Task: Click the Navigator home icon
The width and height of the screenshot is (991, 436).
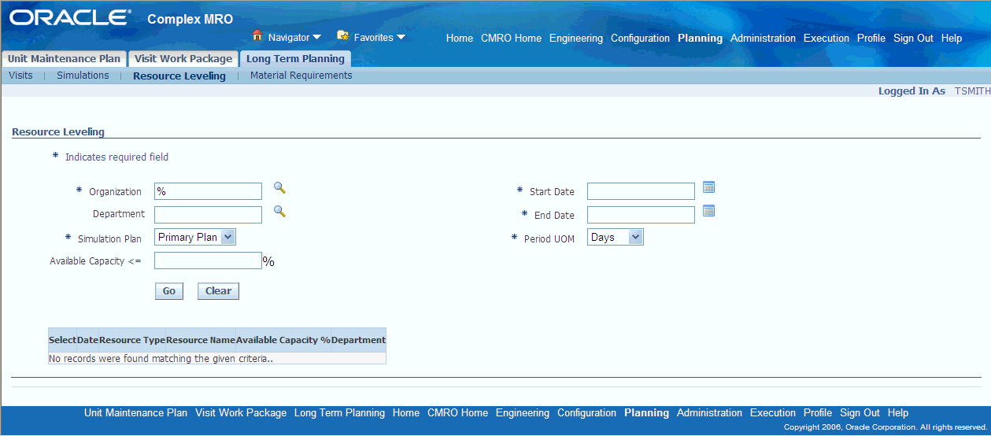Action: [x=257, y=35]
